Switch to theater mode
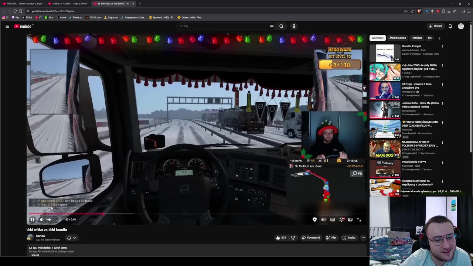Image resolution: width=473 pixels, height=266 pixels. (x=350, y=219)
